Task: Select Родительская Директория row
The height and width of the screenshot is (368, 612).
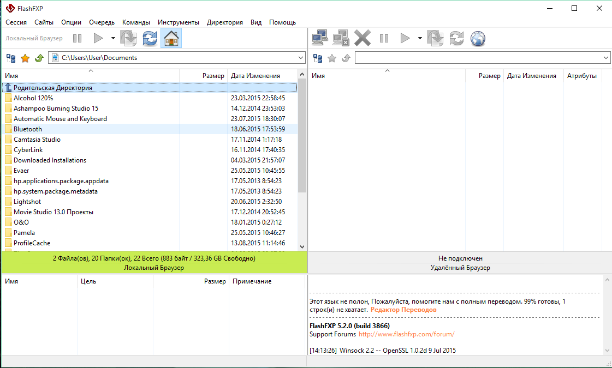Action: point(150,88)
